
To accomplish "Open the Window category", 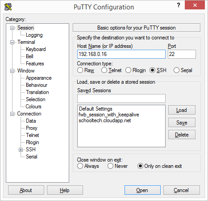I will click(x=26, y=71).
